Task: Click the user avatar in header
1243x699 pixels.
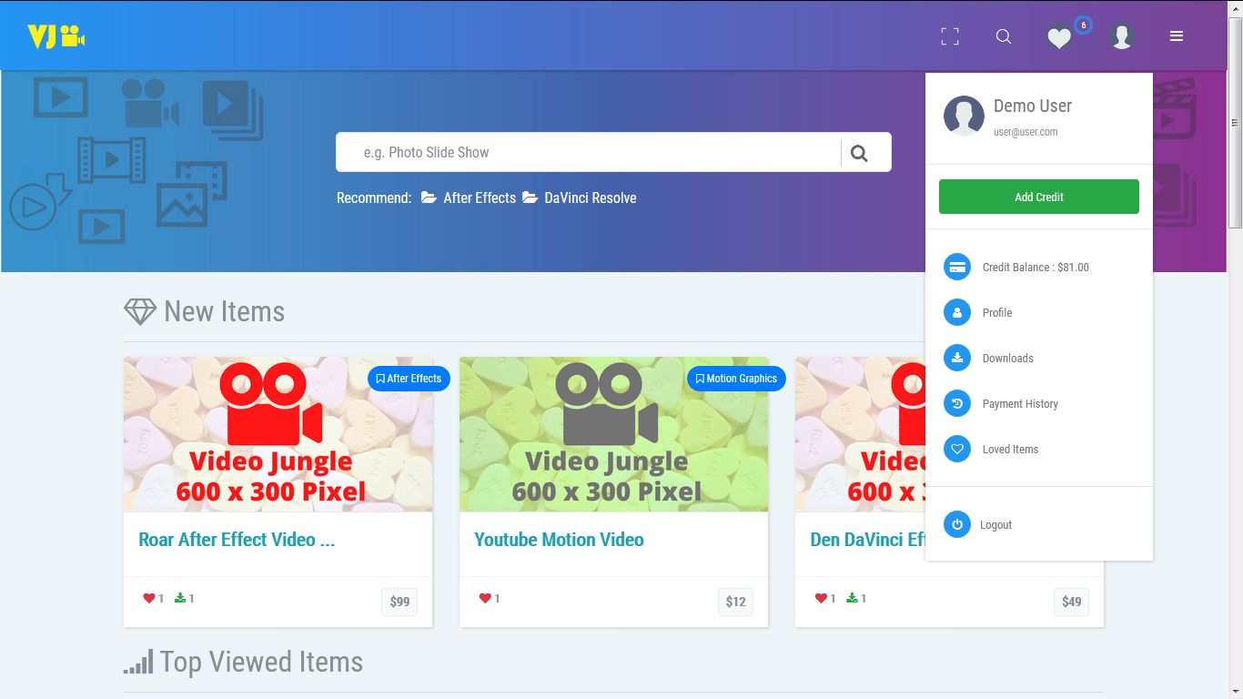Action: point(1121,36)
